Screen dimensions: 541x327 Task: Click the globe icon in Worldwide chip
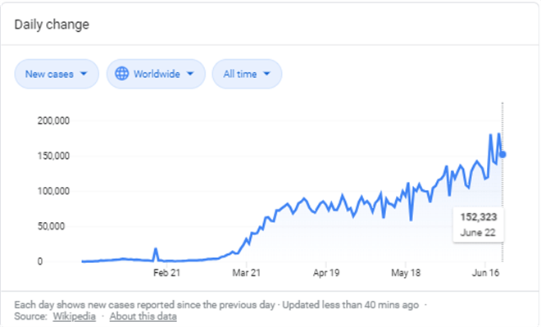122,74
